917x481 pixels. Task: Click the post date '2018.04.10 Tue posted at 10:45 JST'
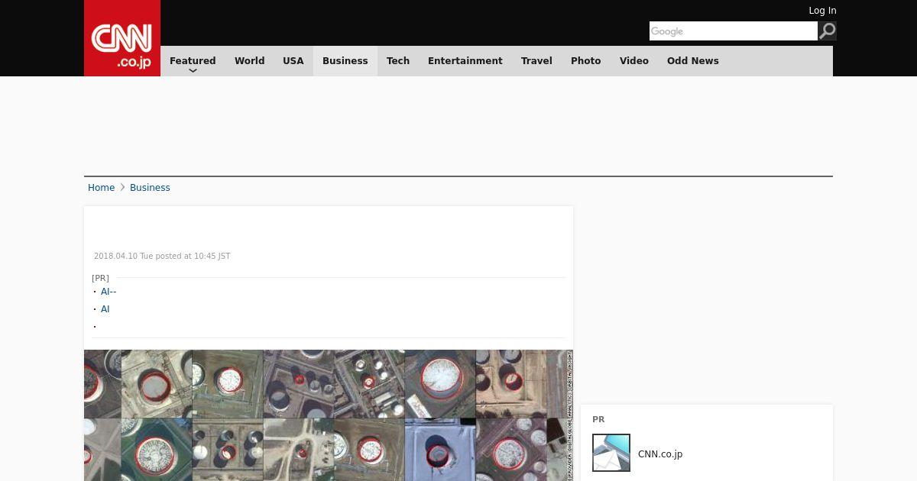click(162, 257)
